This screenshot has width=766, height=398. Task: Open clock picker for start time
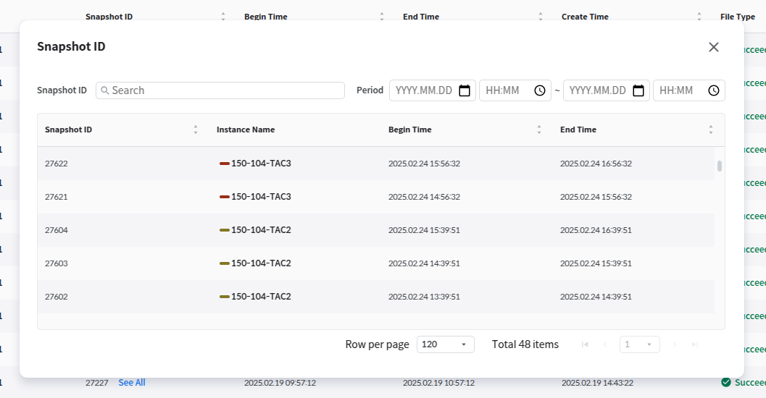(540, 90)
